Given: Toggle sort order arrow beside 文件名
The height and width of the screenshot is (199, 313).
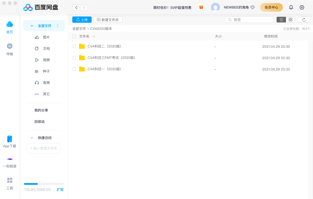Looking at the screenshot, I should click(x=94, y=36).
